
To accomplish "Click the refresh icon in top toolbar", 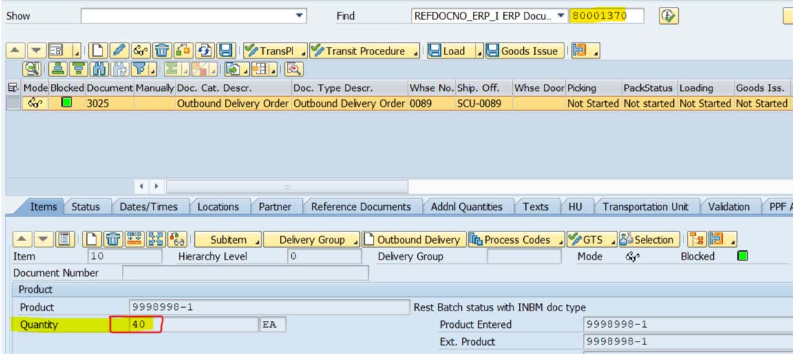I will tap(204, 51).
